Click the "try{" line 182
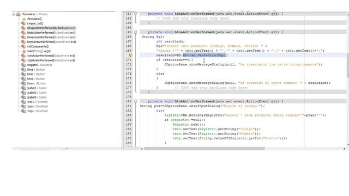This screenshot has width=349, height=196. (160, 111)
